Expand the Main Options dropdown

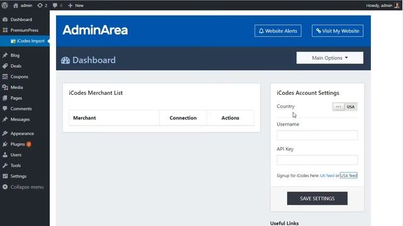(x=330, y=58)
